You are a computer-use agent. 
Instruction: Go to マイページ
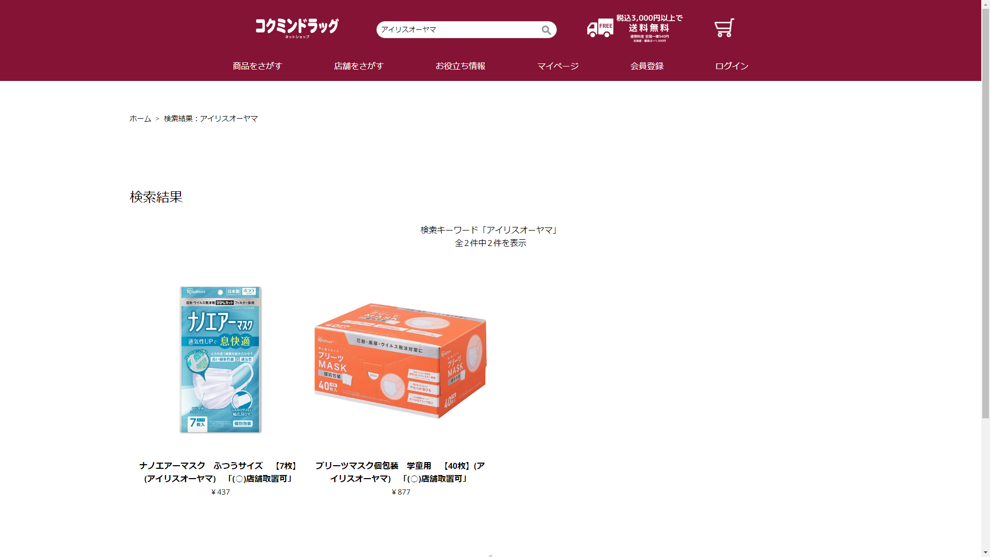pos(558,66)
